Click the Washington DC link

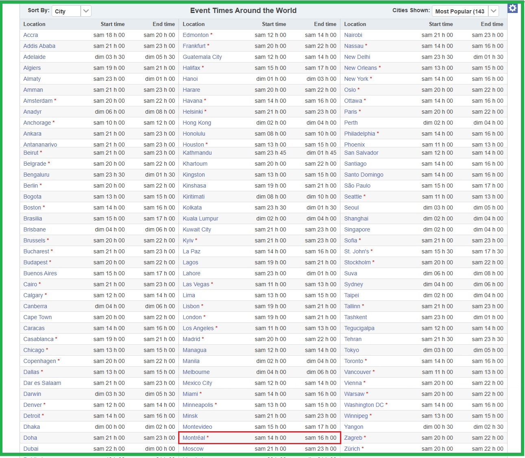point(364,405)
